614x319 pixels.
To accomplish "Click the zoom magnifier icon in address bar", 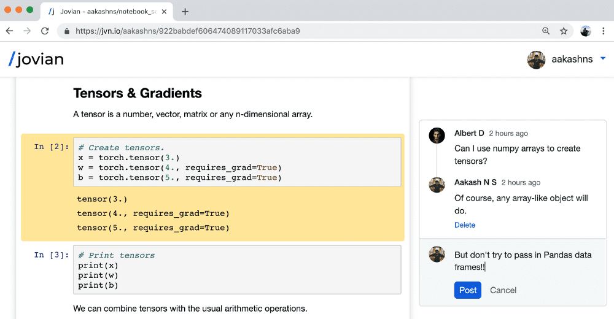I will (x=546, y=31).
